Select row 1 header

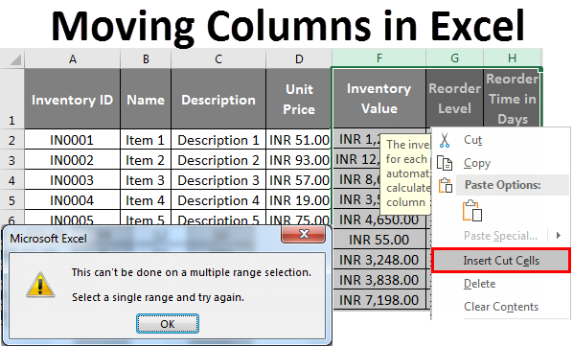12,99
